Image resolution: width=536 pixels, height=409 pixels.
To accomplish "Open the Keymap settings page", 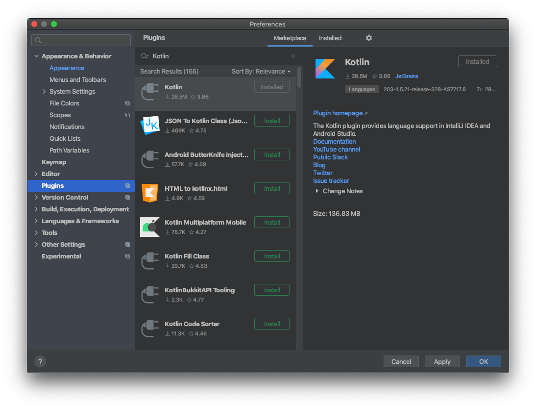I will tap(54, 162).
